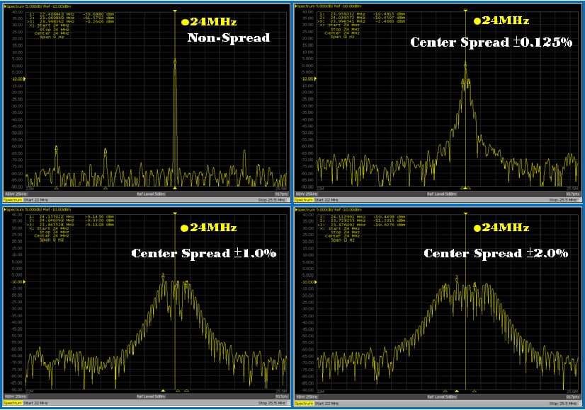
Task: Select rightmost bottom-axis marker in ±2.0% panel
Action: [475, 391]
